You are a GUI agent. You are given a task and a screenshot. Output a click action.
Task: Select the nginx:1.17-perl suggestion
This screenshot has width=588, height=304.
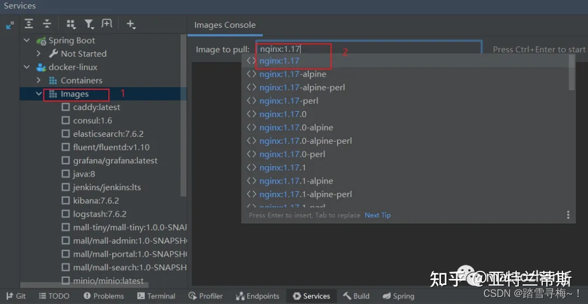click(406, 101)
